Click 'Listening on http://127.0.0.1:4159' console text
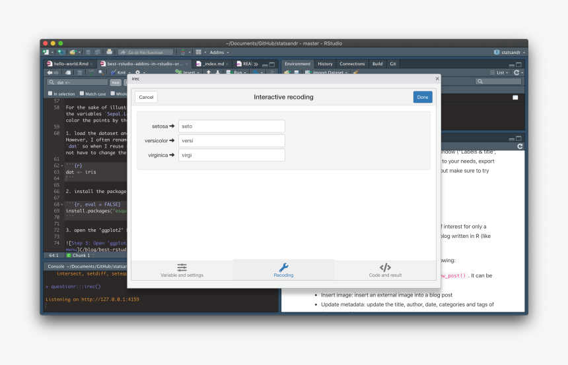 click(92, 300)
